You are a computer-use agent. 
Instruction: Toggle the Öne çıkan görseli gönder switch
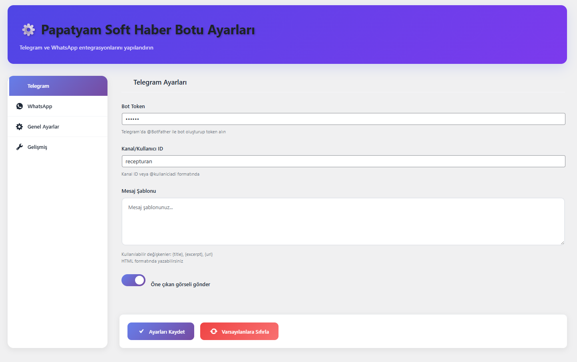click(133, 280)
